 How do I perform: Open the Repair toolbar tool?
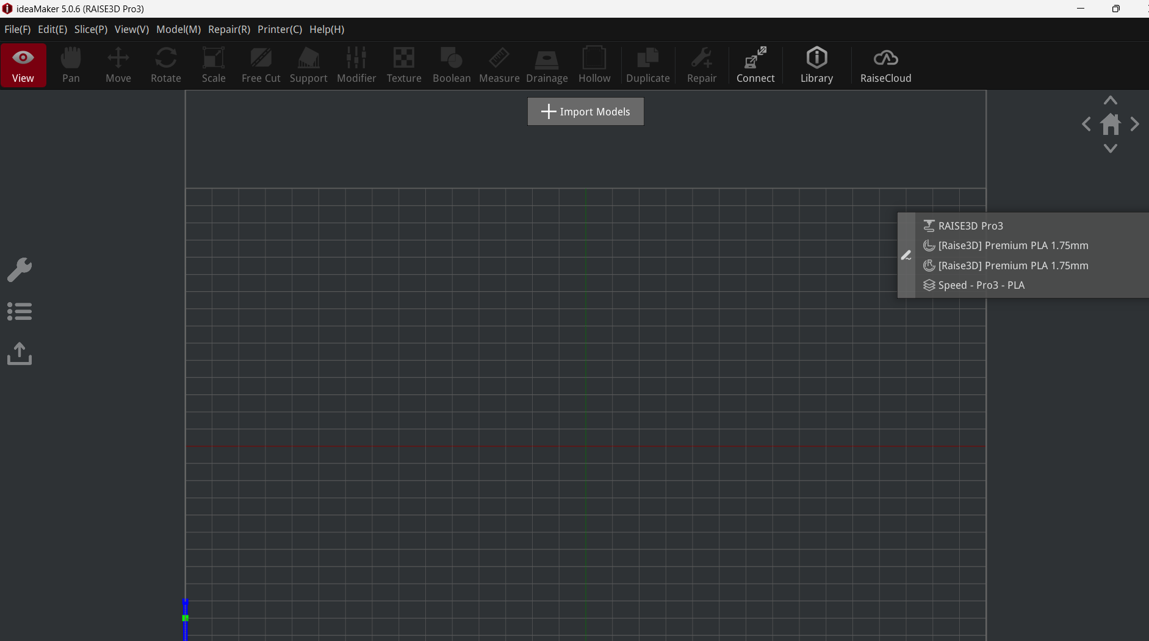tap(702, 65)
